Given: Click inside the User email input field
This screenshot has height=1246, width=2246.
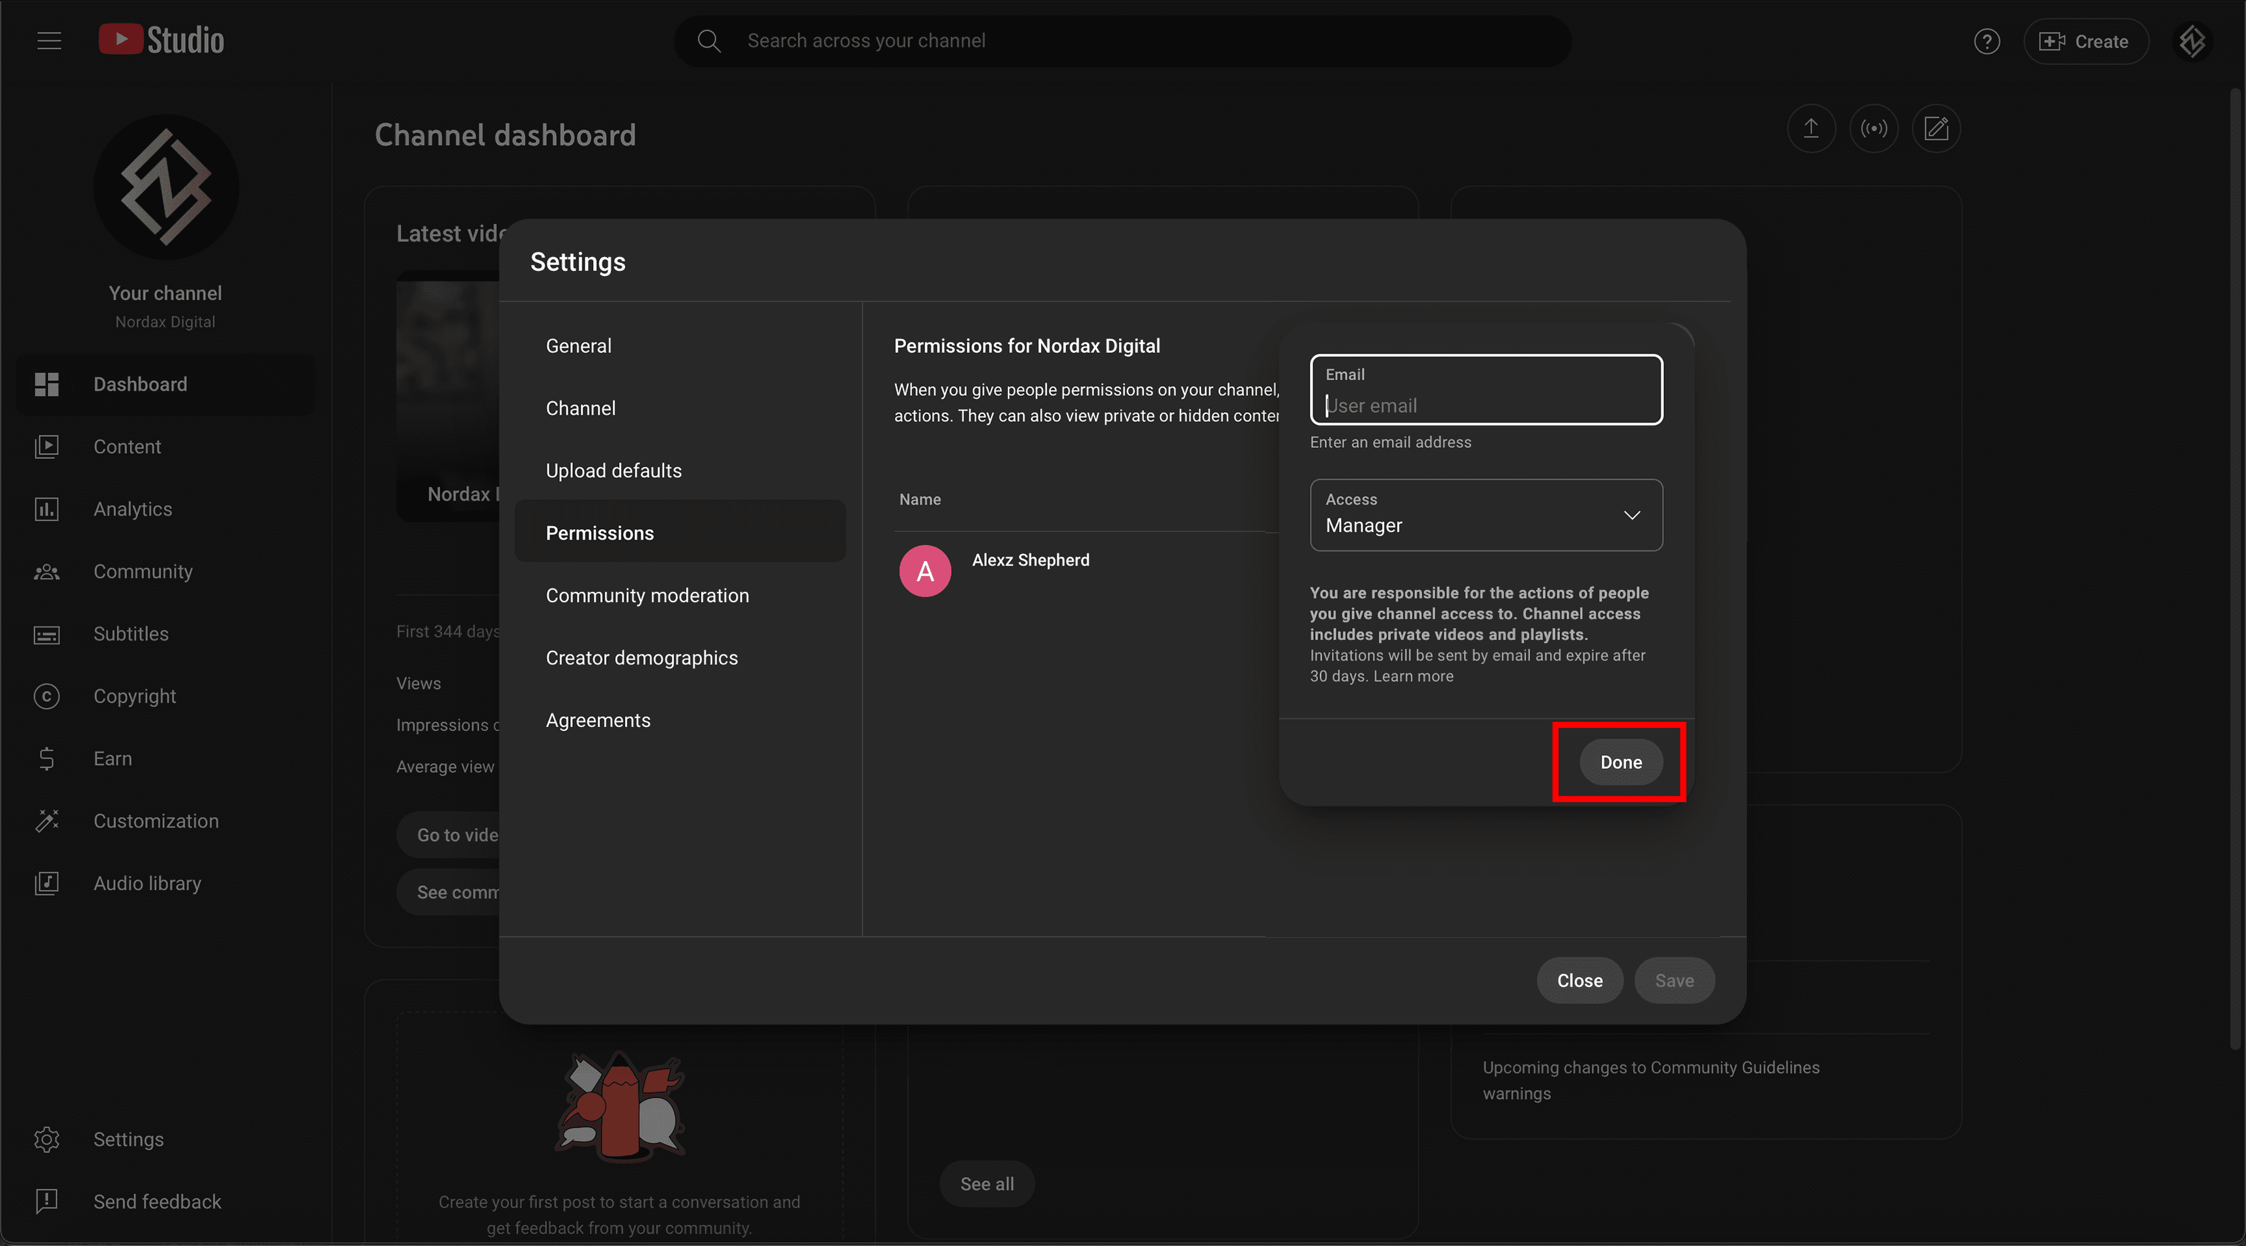Looking at the screenshot, I should pyautogui.click(x=1485, y=404).
